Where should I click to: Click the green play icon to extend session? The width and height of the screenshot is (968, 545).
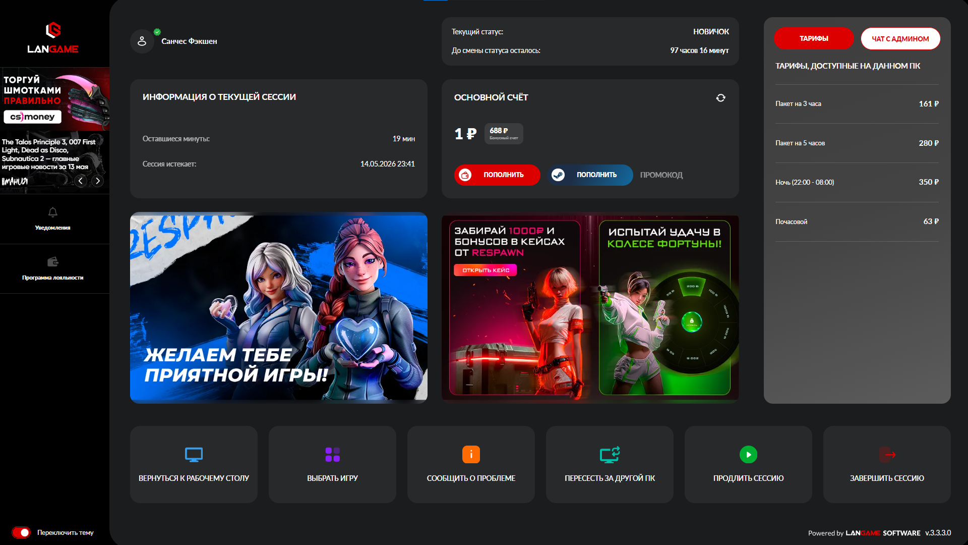tap(748, 455)
